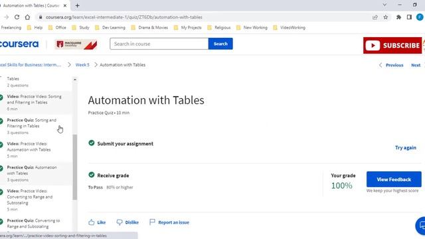Click the blue Search button
Screen dimensions: 425x239
pyautogui.click(x=220, y=44)
